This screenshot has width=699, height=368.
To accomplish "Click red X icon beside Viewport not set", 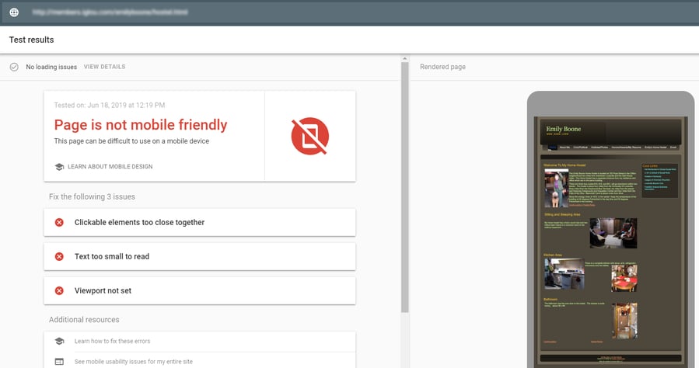I will pyautogui.click(x=59, y=291).
